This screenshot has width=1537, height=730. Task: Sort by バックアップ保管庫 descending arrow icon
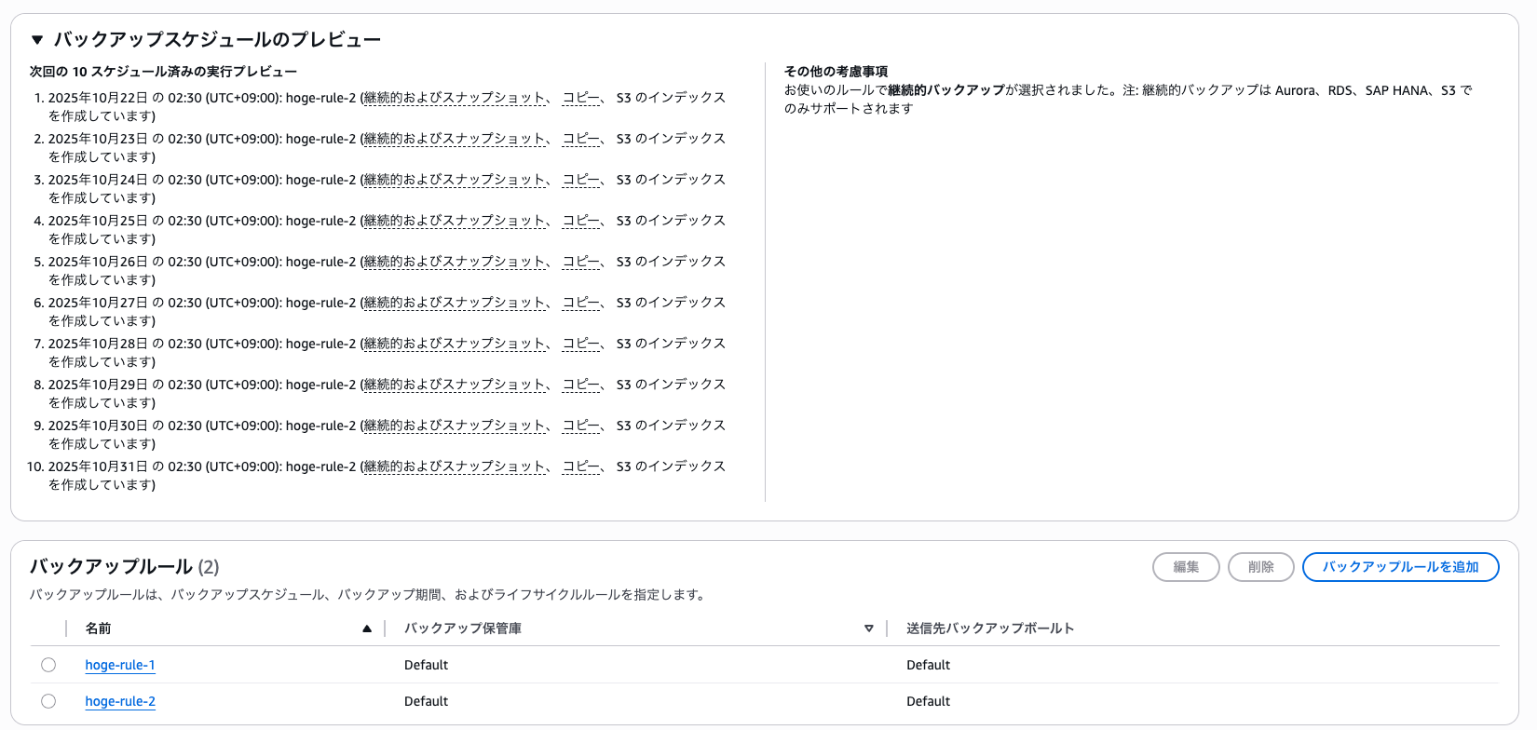point(868,629)
